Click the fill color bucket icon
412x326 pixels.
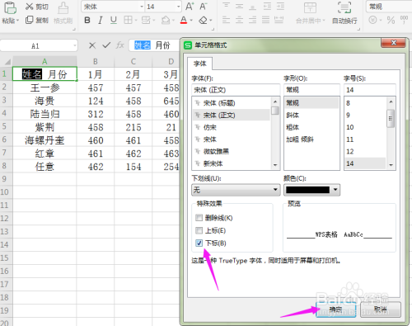[166, 20]
